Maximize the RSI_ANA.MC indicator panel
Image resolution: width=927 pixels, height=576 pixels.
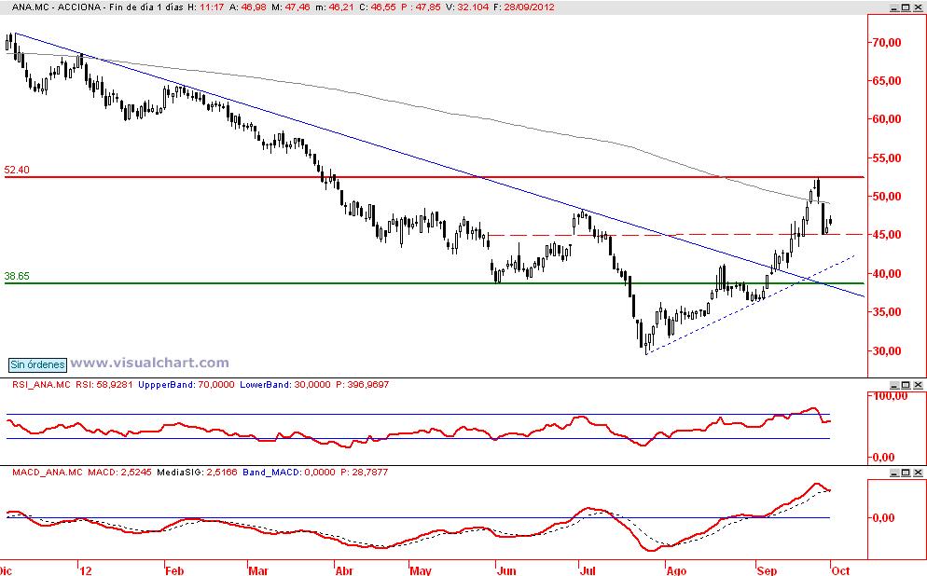point(906,385)
